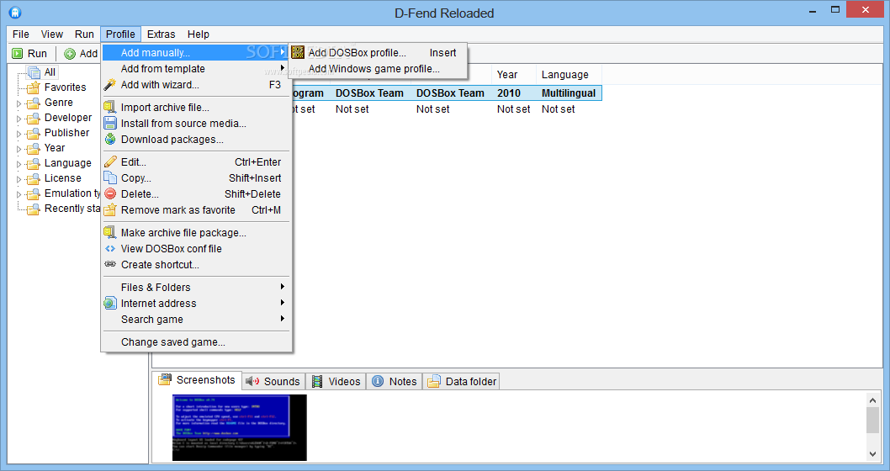Click the Import archive file icon

click(x=110, y=108)
